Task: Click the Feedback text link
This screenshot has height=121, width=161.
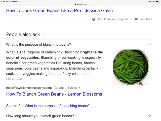Action: tap(146, 19)
